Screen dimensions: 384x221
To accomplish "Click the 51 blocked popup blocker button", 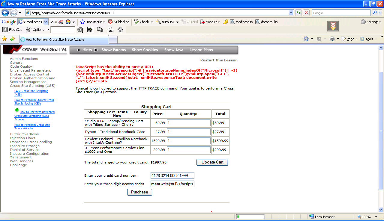I will [118, 22].
